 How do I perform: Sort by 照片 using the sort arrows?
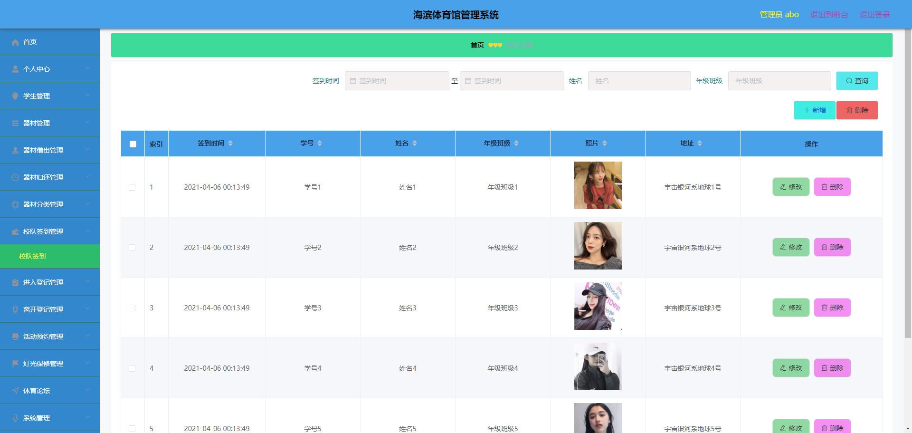[x=605, y=143]
